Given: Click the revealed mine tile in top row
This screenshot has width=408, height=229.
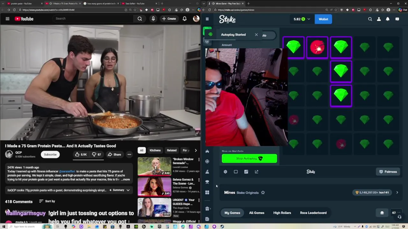Looking at the screenshot, I should (317, 48).
